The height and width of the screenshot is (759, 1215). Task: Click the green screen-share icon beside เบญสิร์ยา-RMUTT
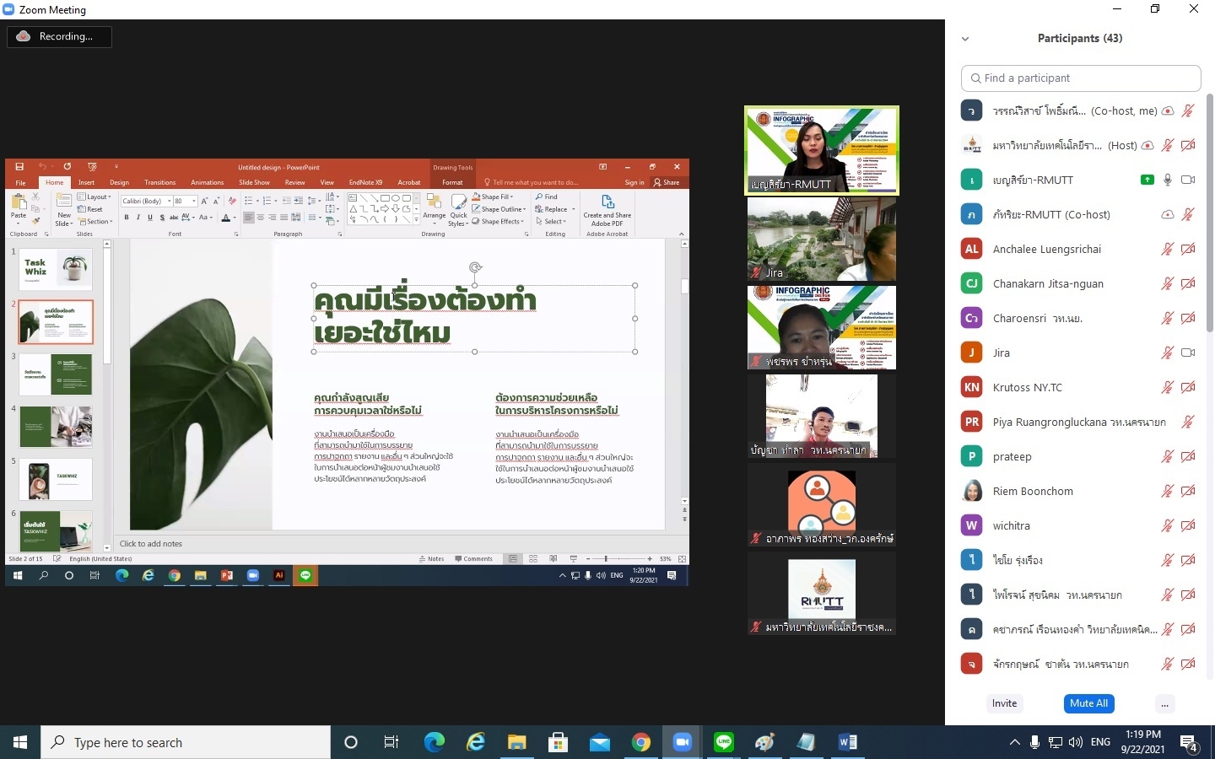pyautogui.click(x=1147, y=180)
